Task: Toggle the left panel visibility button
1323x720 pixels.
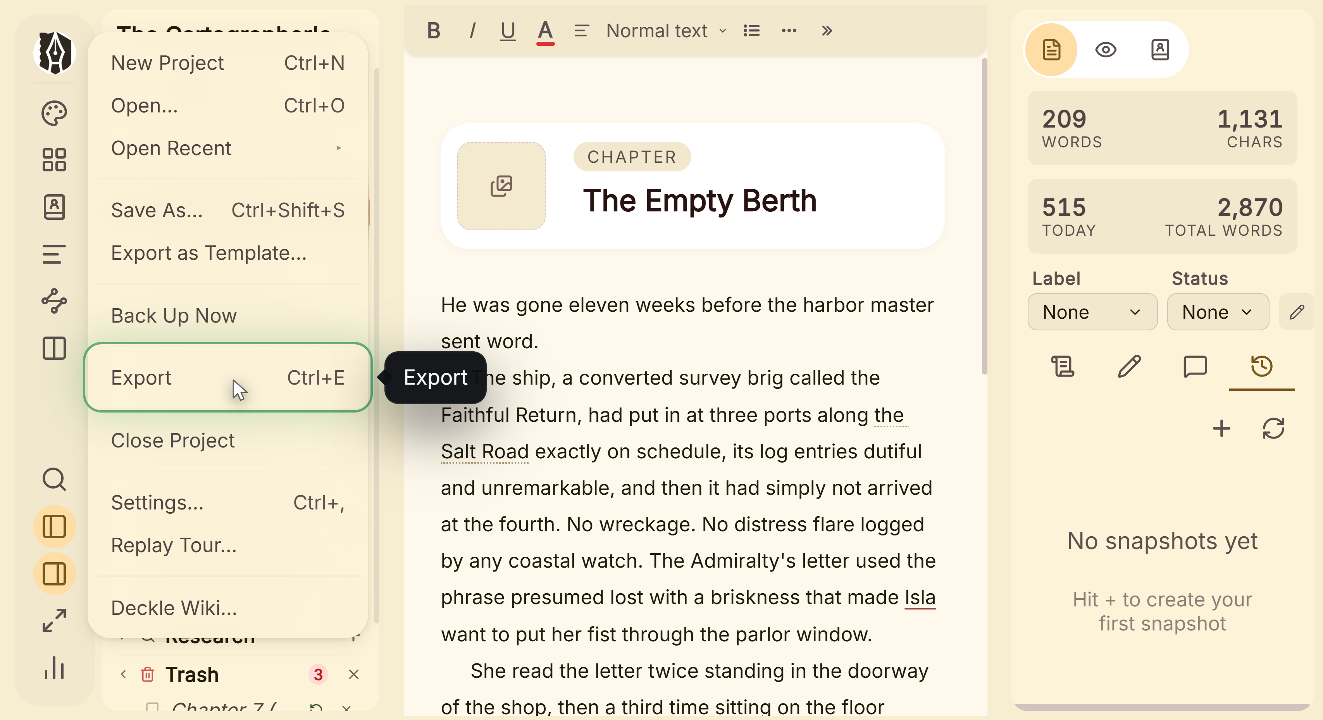Action: (x=54, y=527)
